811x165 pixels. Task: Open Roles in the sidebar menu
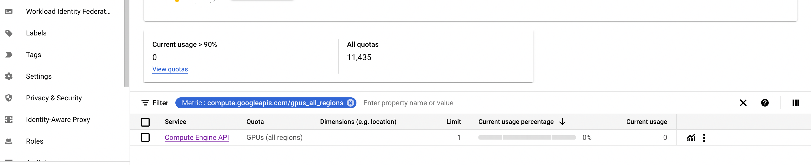(35, 141)
